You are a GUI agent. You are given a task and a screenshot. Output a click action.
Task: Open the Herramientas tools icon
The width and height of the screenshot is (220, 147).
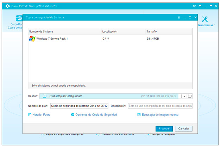click(x=205, y=19)
